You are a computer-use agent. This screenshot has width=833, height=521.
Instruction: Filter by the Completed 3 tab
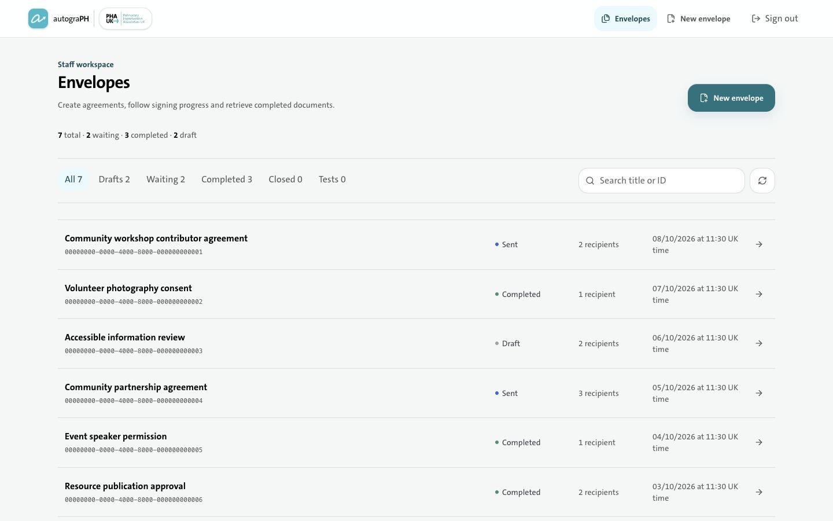pyautogui.click(x=227, y=179)
